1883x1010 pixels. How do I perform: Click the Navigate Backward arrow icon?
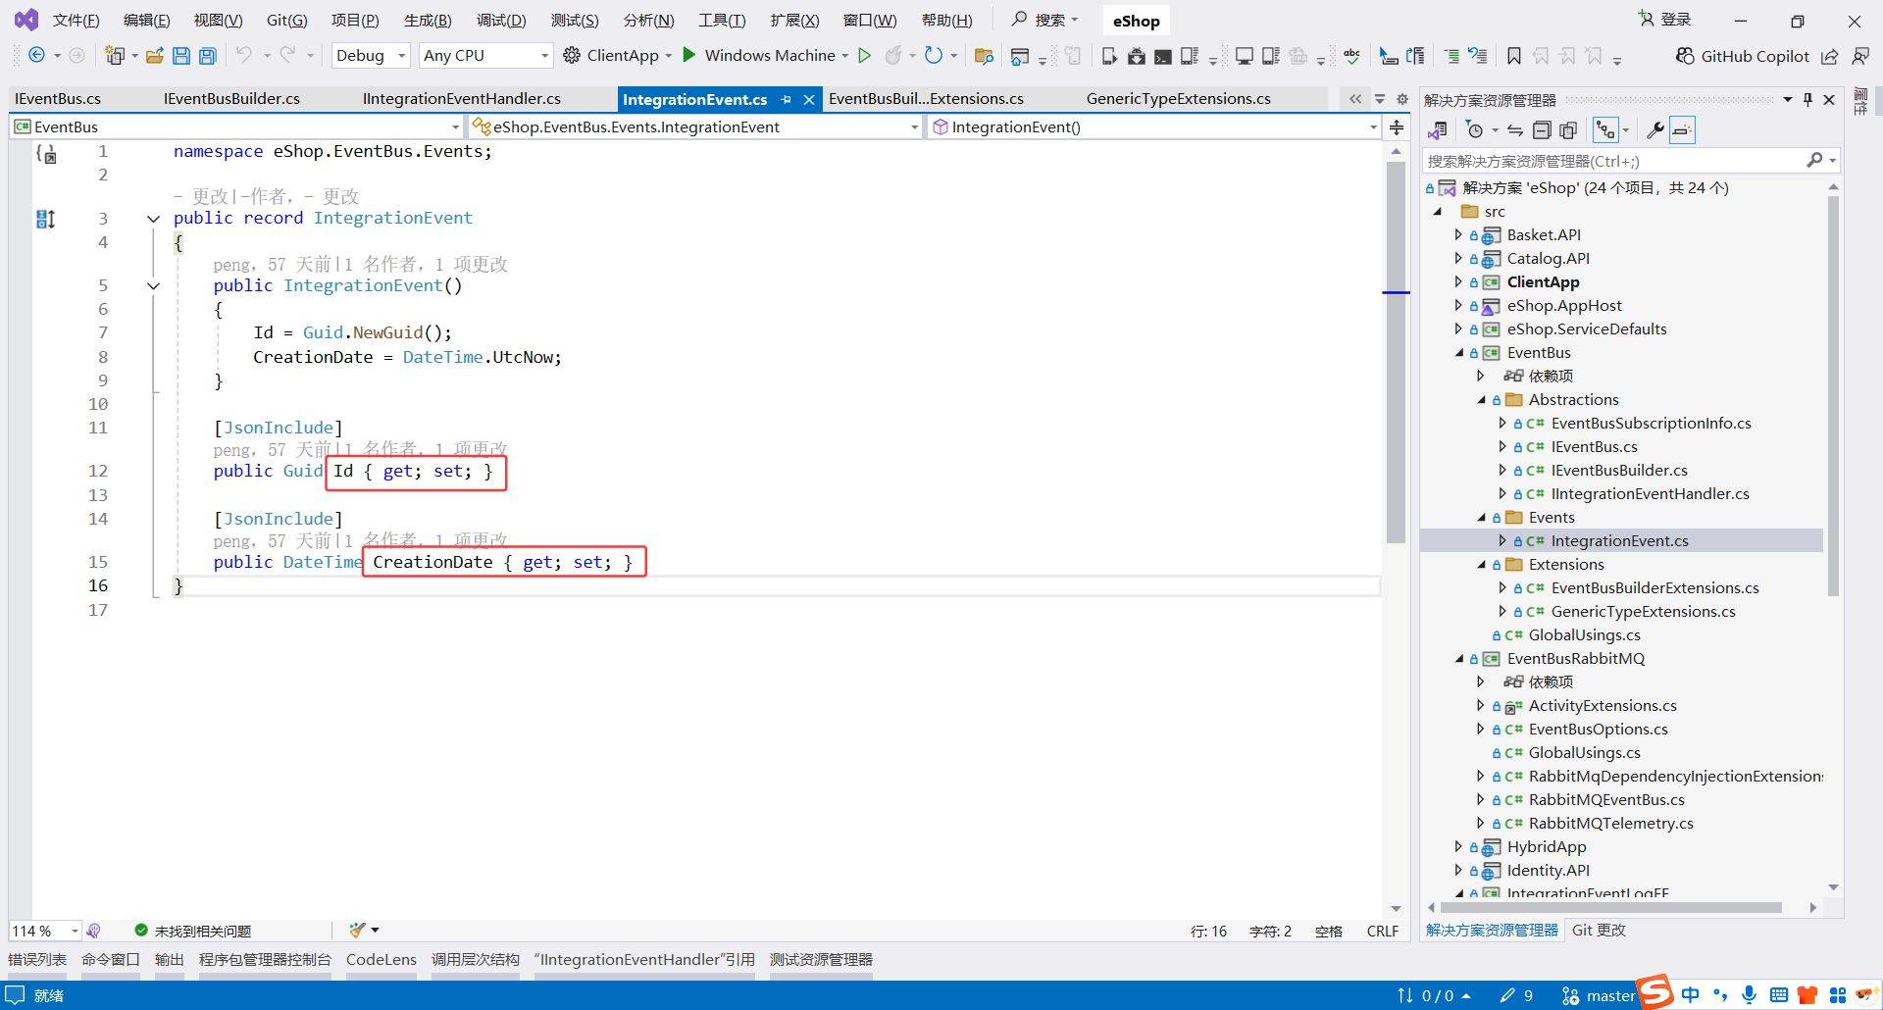[37, 56]
